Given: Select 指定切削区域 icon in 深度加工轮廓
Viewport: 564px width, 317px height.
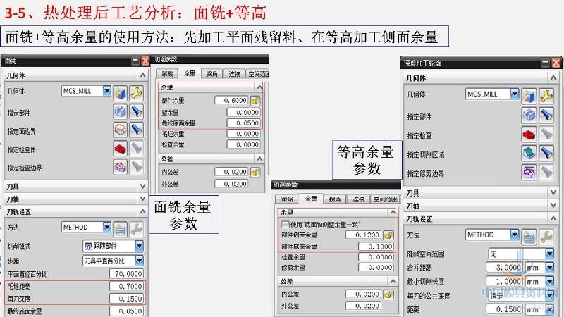Looking at the screenshot, I should pos(529,153).
